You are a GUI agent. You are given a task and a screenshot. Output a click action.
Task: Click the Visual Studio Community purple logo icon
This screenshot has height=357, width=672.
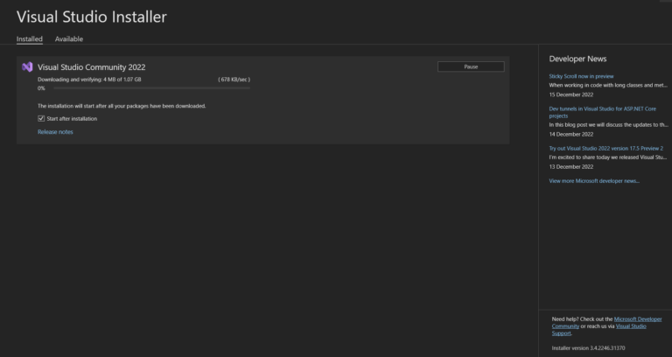[28, 66]
